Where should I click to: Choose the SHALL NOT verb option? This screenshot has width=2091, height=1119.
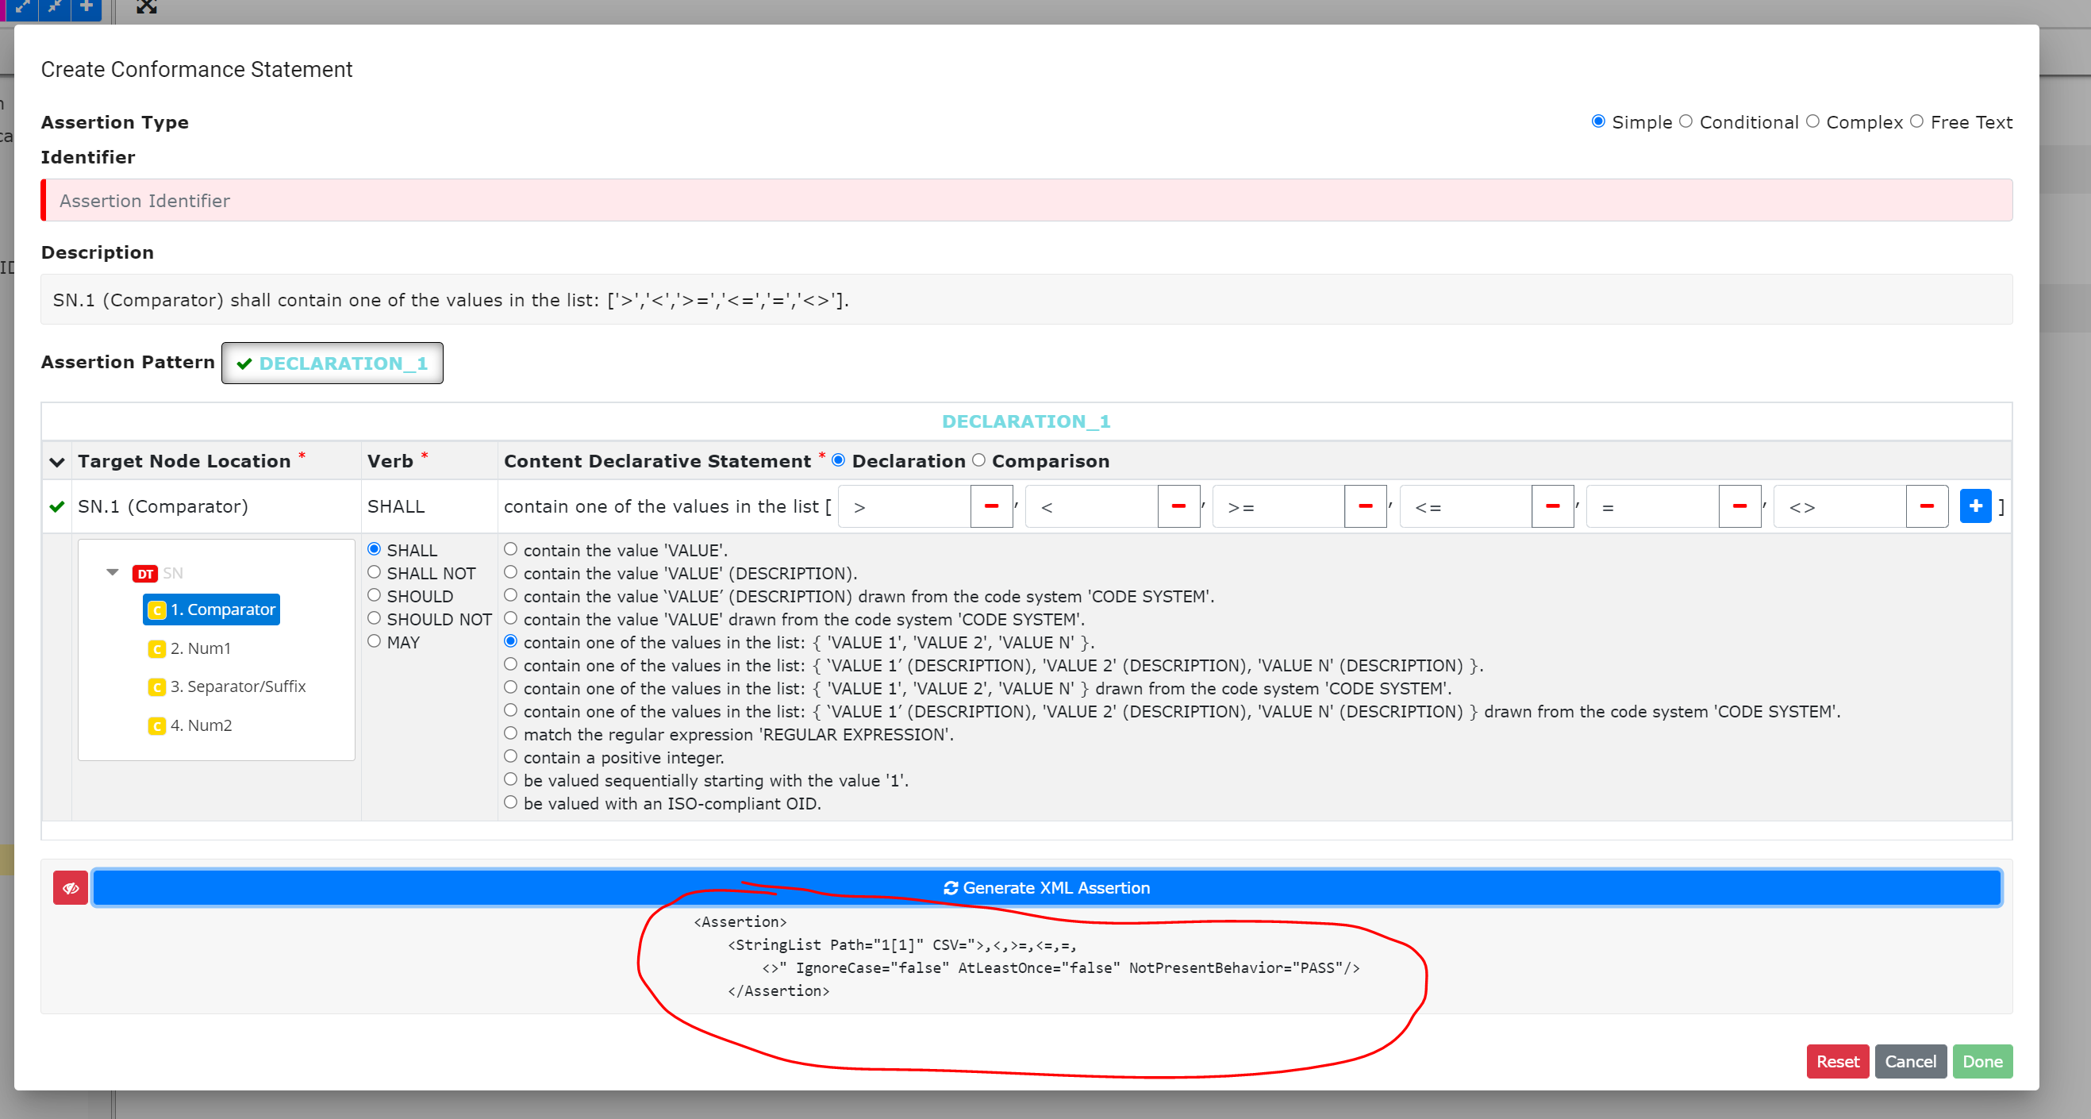[x=375, y=572]
